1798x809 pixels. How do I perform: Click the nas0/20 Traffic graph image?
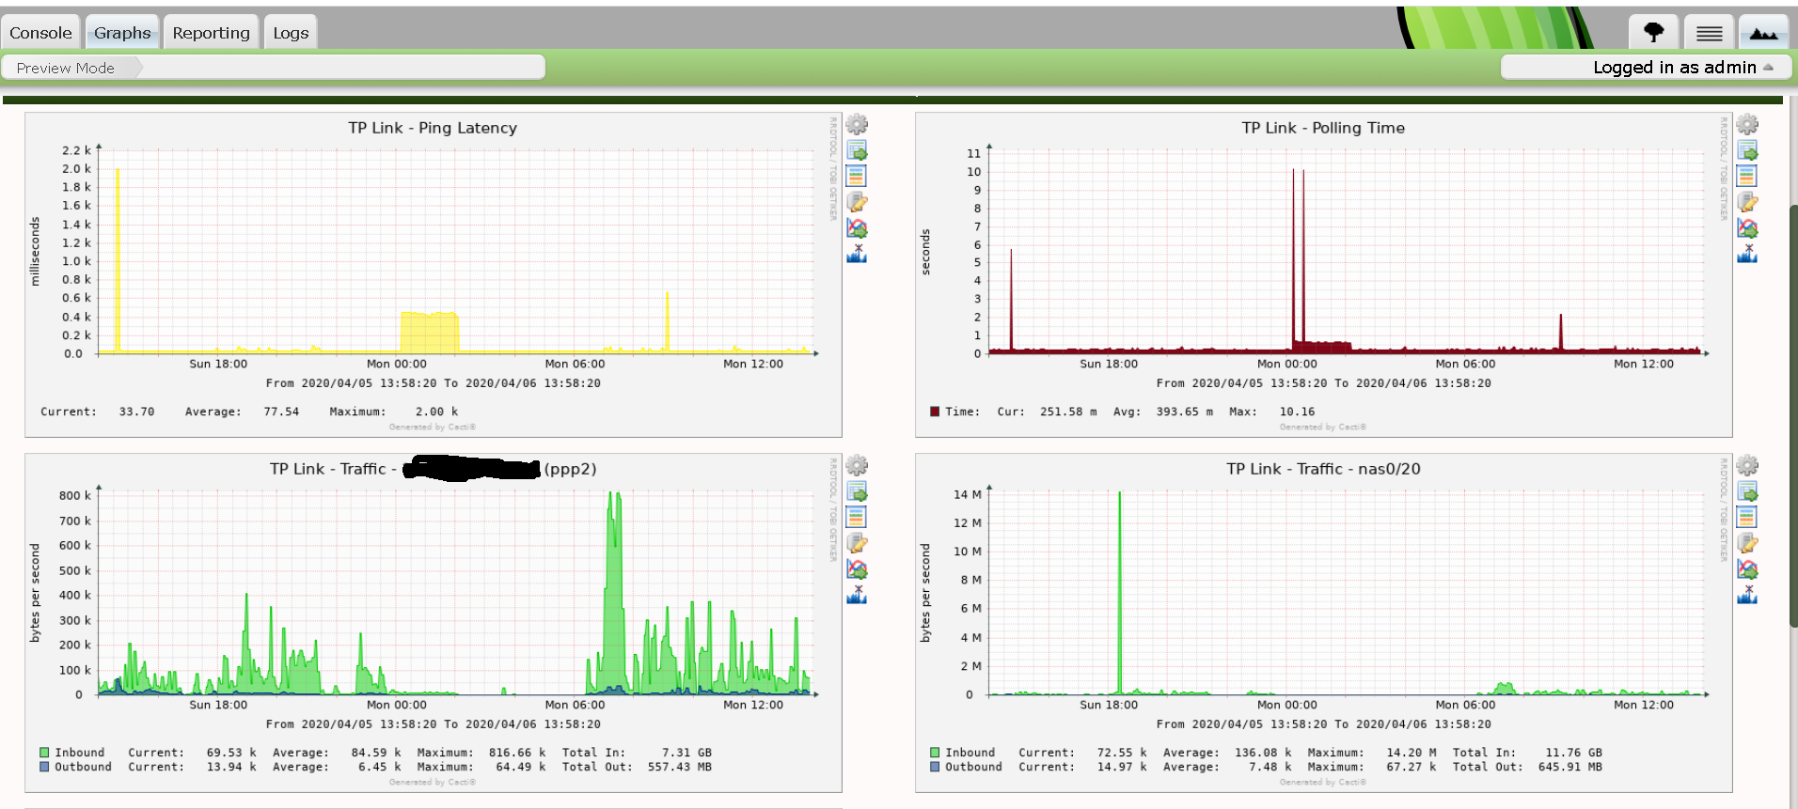pos(1324,623)
